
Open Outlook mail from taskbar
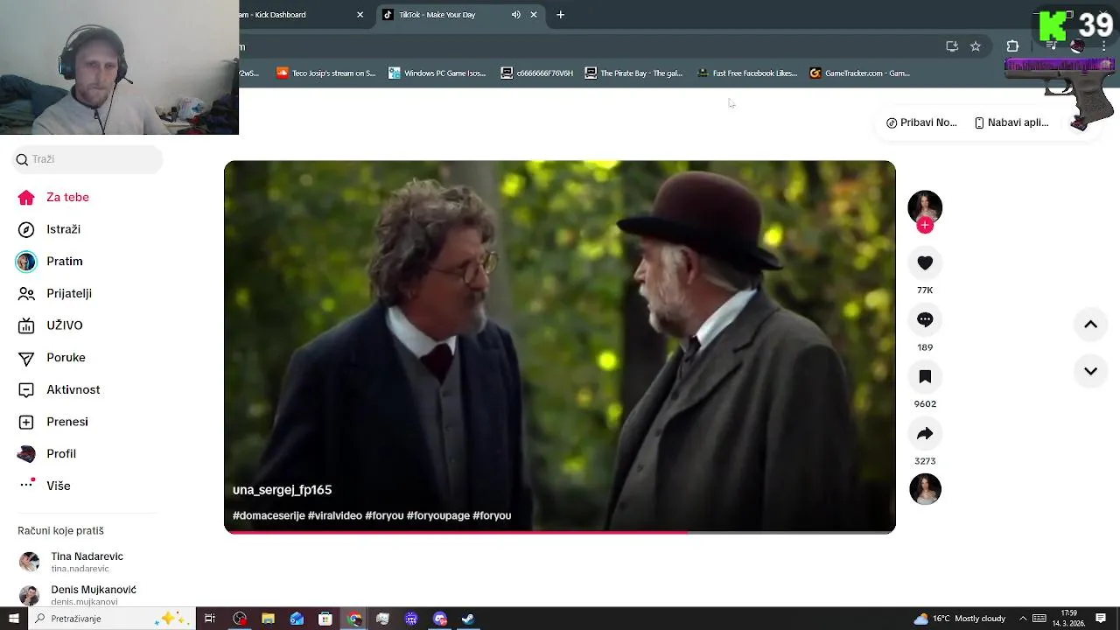(x=297, y=619)
